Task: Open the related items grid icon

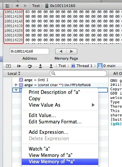Action: (7, 6)
